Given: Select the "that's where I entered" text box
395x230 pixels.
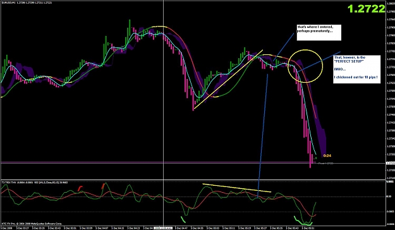Looking at the screenshot, I should (x=319, y=32).
